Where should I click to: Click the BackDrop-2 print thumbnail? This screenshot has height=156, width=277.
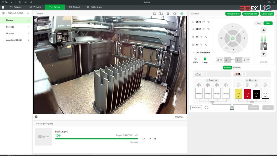pos(44,137)
